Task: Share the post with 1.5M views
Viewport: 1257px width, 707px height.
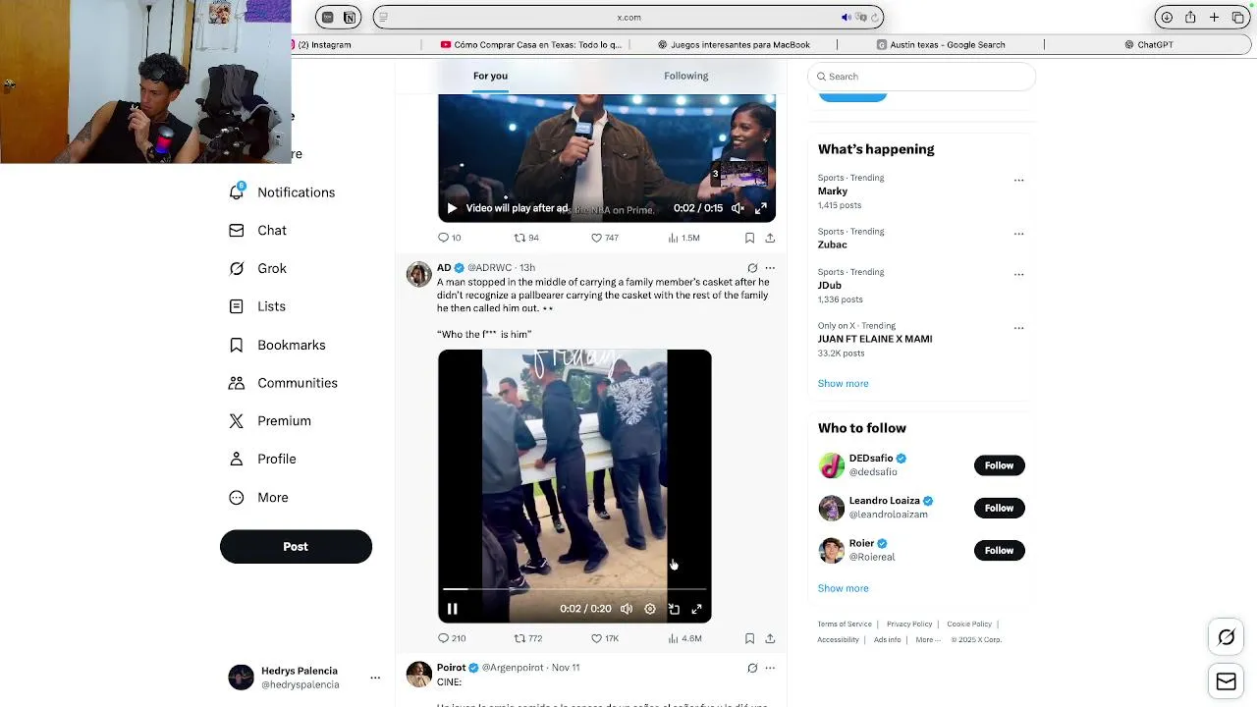Action: tap(770, 238)
